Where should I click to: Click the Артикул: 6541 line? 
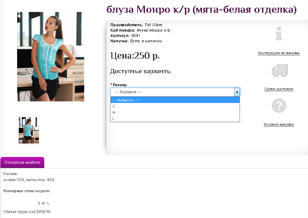[x=125, y=36]
